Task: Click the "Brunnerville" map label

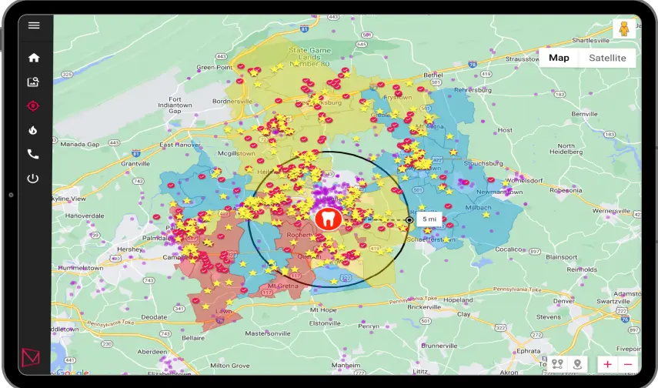Action: pos(439,346)
